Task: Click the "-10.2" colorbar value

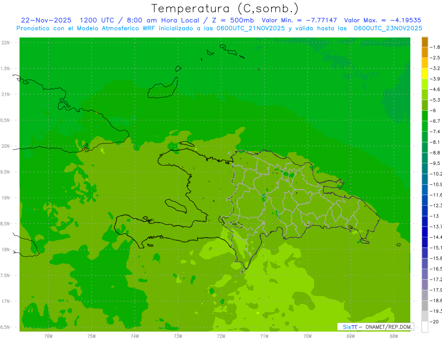Action: pos(436,174)
